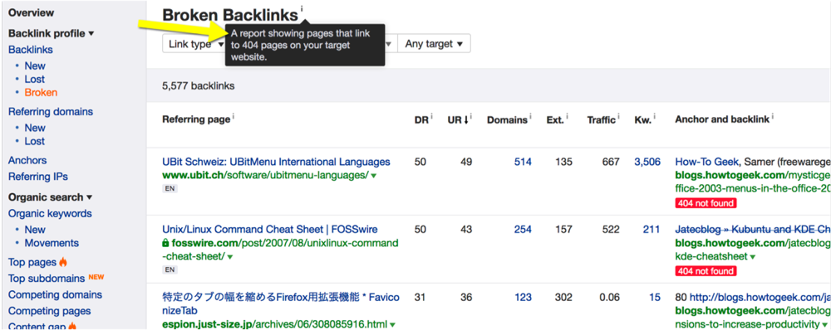Open the Competing pages report
The height and width of the screenshot is (330, 831).
(x=49, y=311)
